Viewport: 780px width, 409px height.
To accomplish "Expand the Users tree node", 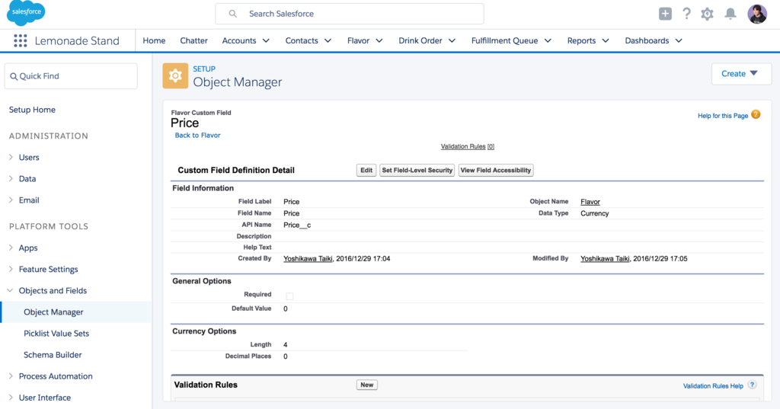I will [11, 157].
